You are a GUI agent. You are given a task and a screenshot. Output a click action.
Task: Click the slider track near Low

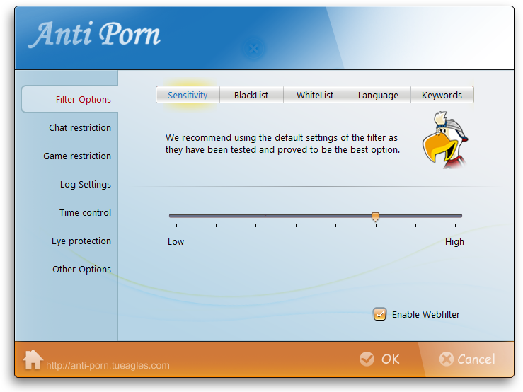tap(177, 216)
